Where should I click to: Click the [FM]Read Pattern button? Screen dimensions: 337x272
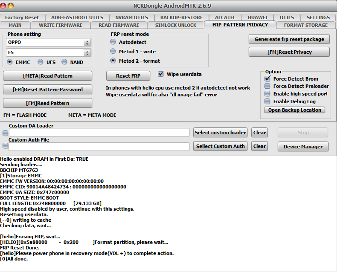47,103
